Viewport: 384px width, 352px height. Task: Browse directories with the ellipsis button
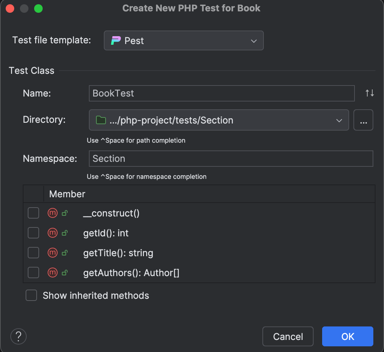pyautogui.click(x=363, y=120)
